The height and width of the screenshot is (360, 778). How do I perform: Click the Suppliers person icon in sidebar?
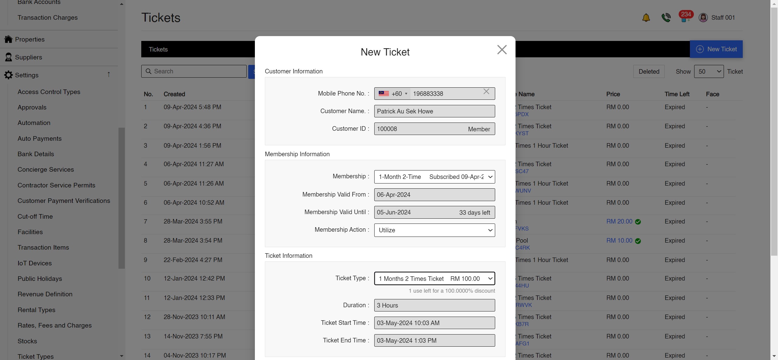pyautogui.click(x=8, y=57)
